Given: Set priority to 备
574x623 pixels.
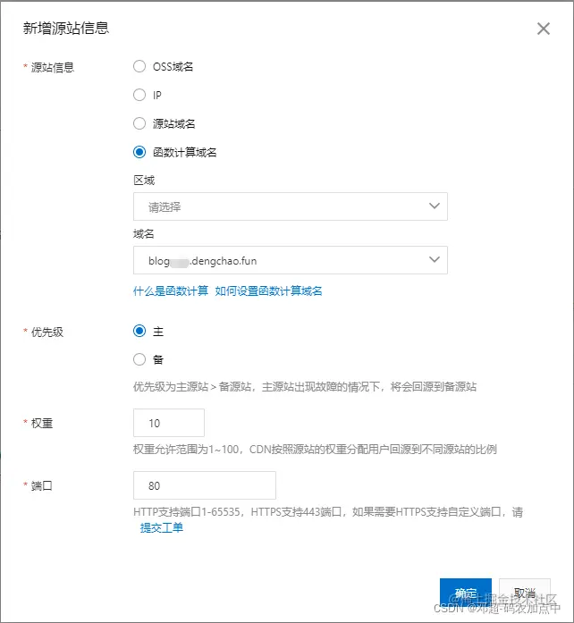Looking at the screenshot, I should 139,359.
